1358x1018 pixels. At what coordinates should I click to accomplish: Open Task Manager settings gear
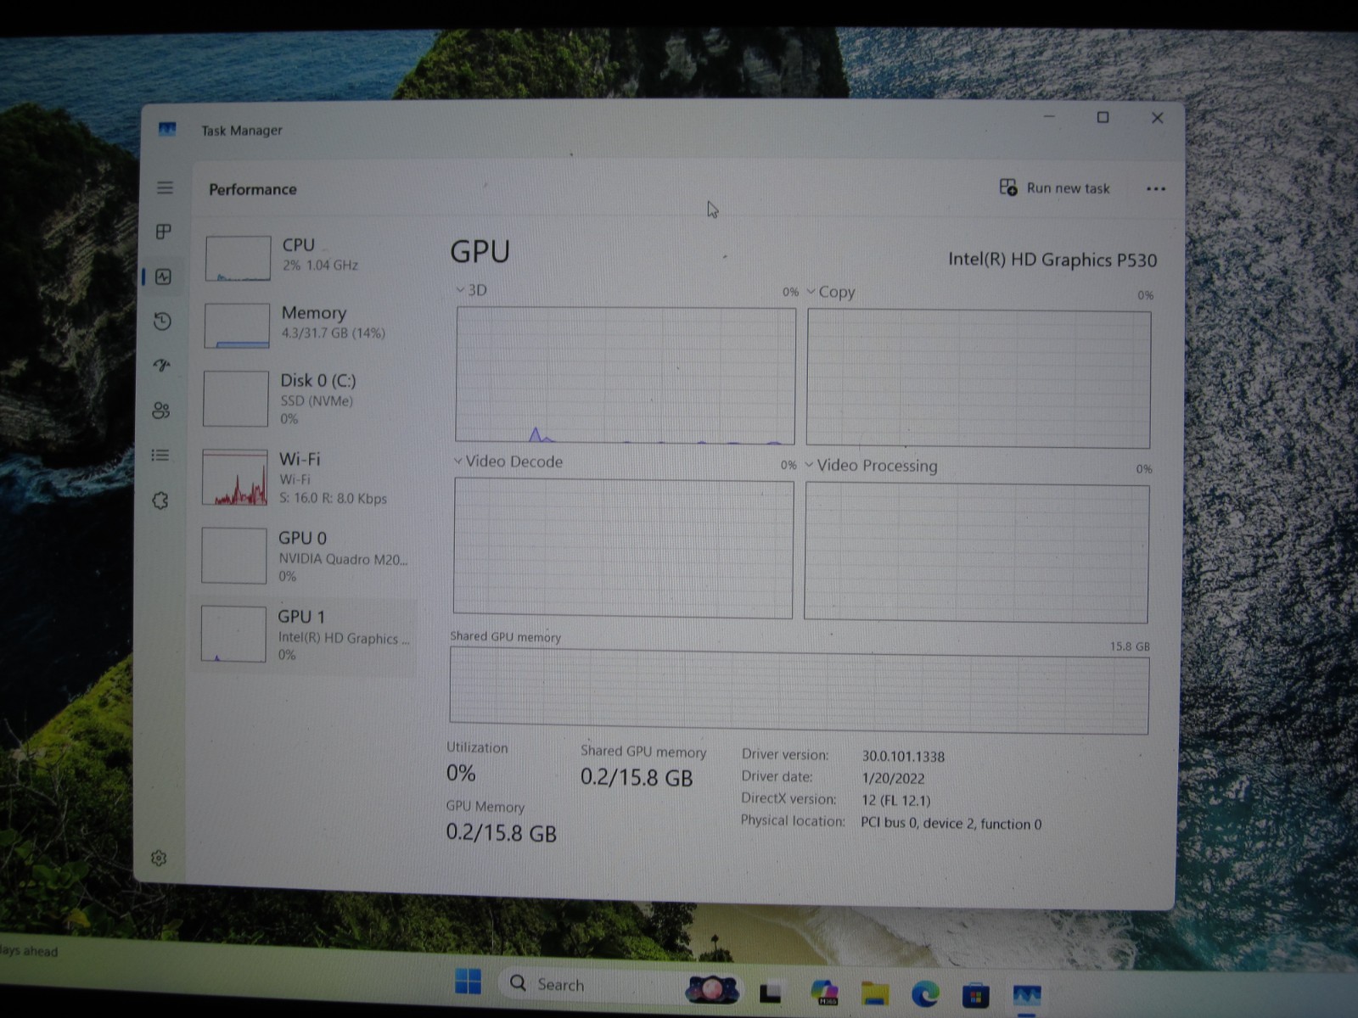[159, 859]
